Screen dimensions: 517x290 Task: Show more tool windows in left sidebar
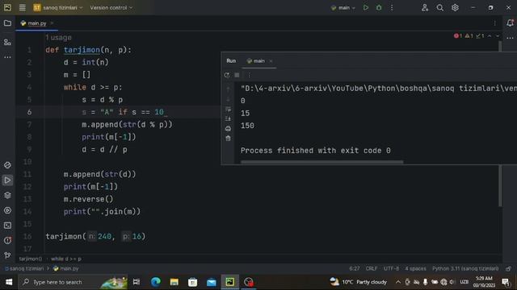point(7,57)
